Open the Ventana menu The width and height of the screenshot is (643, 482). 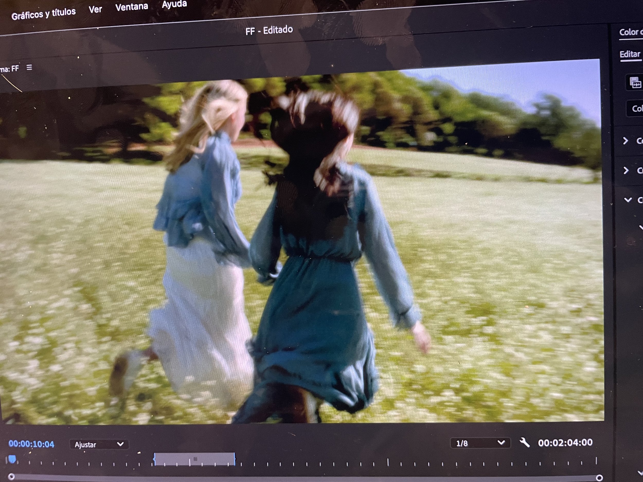pos(131,7)
